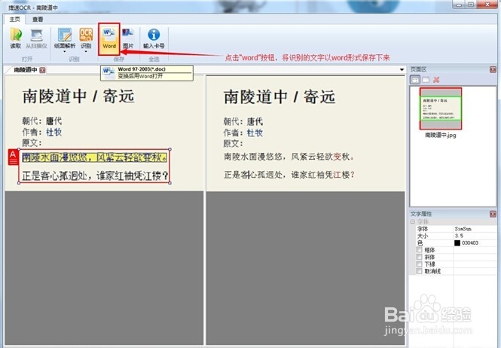Select second view mode icon in 页面区

tap(425, 80)
